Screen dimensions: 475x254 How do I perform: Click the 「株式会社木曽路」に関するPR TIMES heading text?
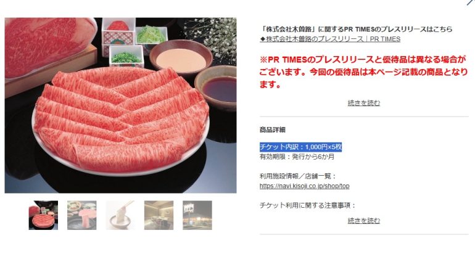point(357,30)
